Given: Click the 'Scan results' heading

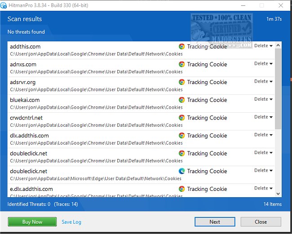Looking at the screenshot, I should [x=25, y=19].
